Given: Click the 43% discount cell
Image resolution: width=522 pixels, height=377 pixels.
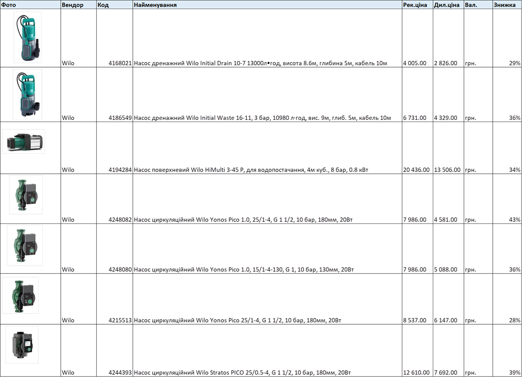Looking at the screenshot, I should pyautogui.click(x=514, y=220).
